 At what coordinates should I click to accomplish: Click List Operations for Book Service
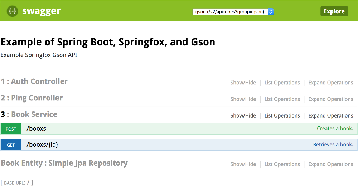282,116
